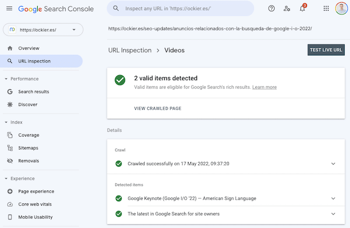Image resolution: width=350 pixels, height=228 pixels.
Task: Click 'Crawled successfully on 17 May 2022' text
Action: pyautogui.click(x=178, y=163)
